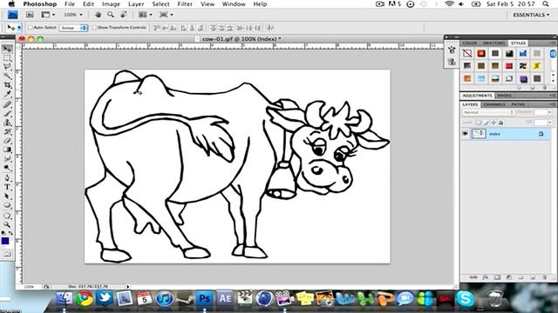Open the Filter menu
Viewport: 558px width, 313px height.
[185, 3]
